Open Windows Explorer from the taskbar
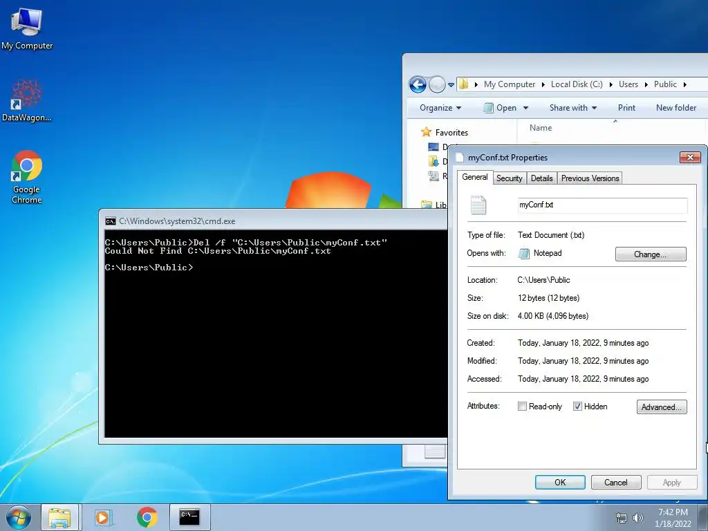Viewport: 708px width, 531px height. [59, 517]
